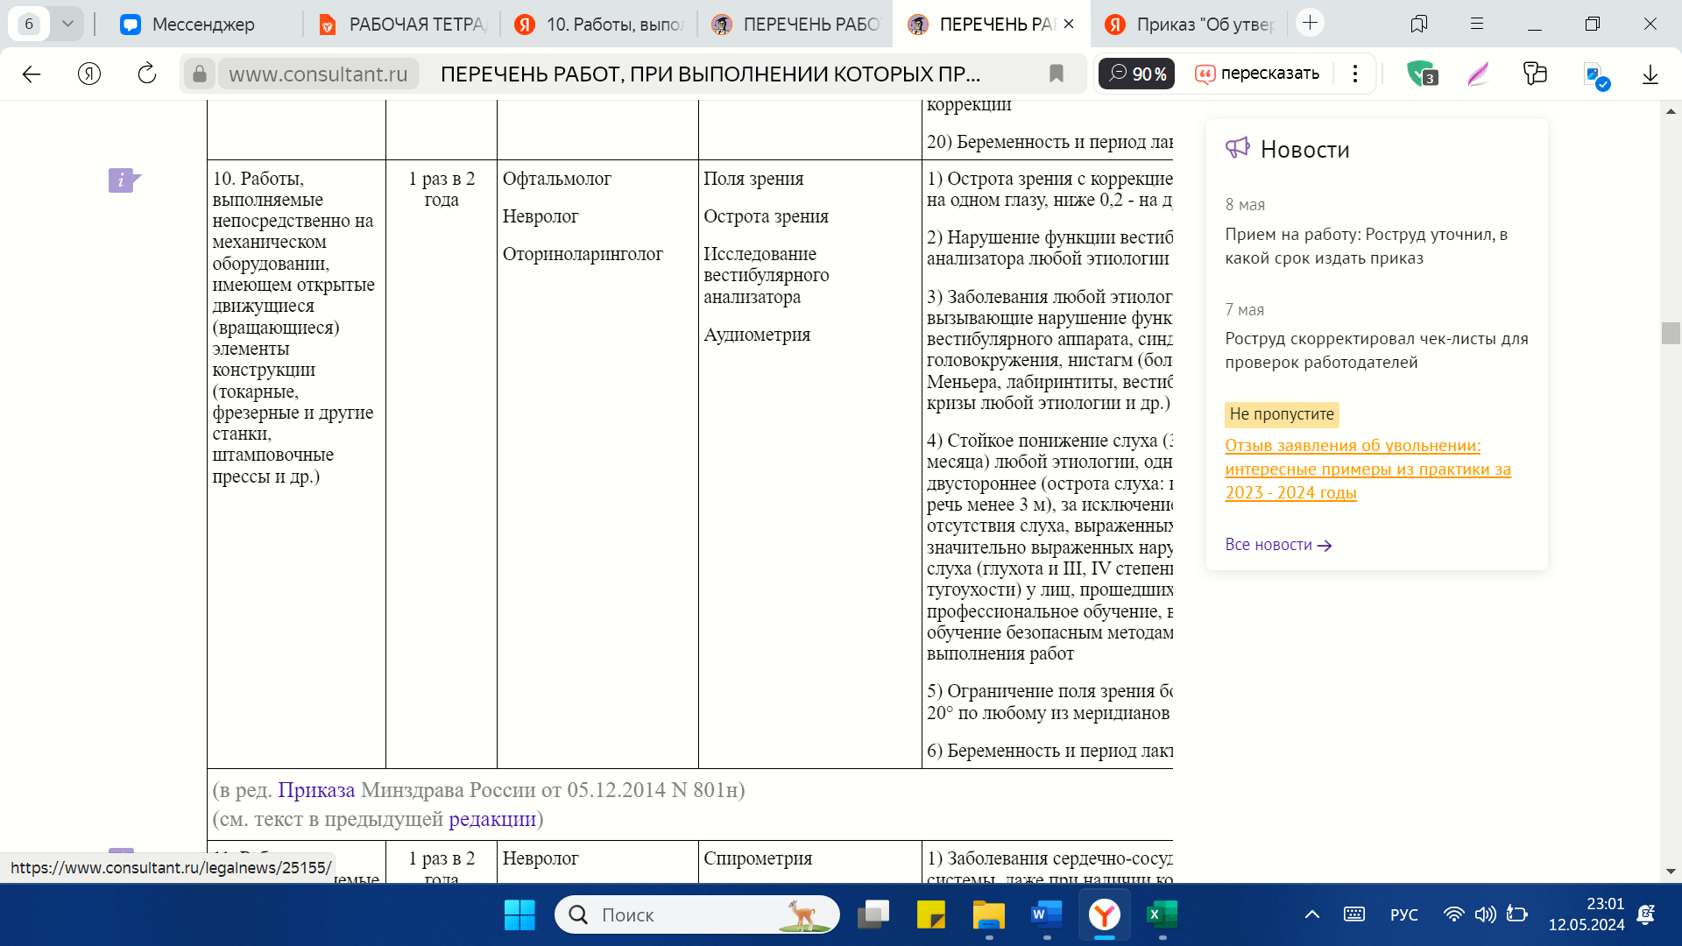1682x946 pixels.
Task: Open the notification bell icon
Action: (1646, 915)
